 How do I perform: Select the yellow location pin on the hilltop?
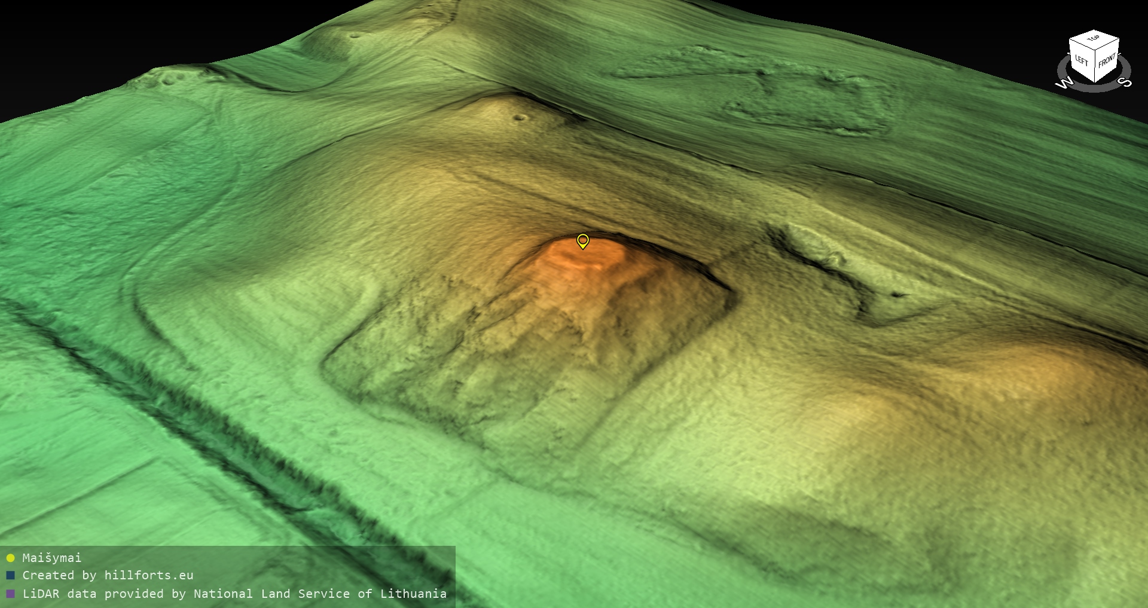pyautogui.click(x=583, y=240)
